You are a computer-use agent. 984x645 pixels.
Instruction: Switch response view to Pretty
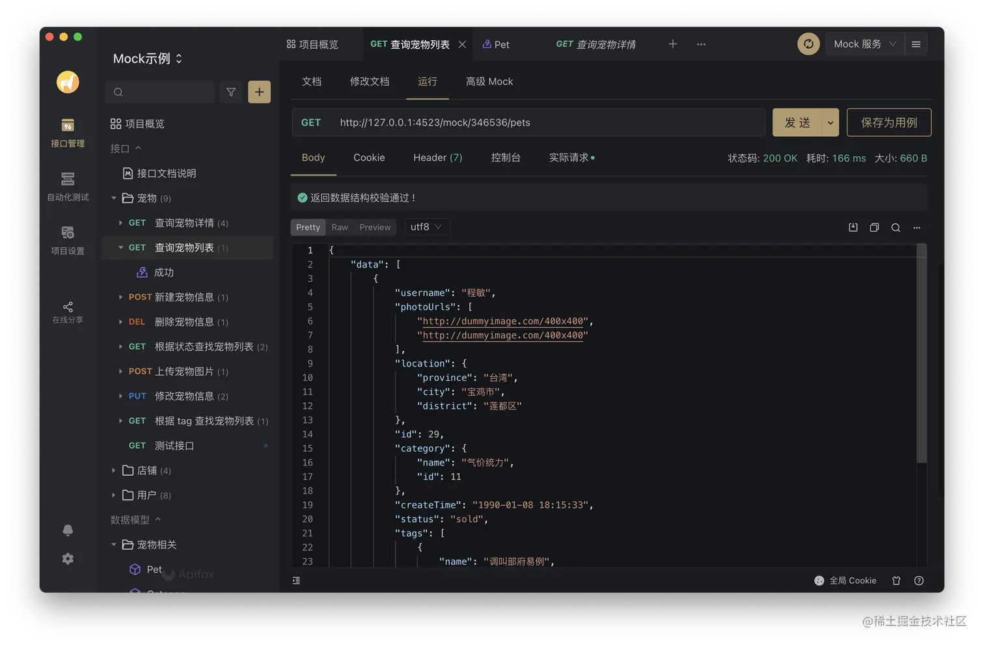point(308,227)
